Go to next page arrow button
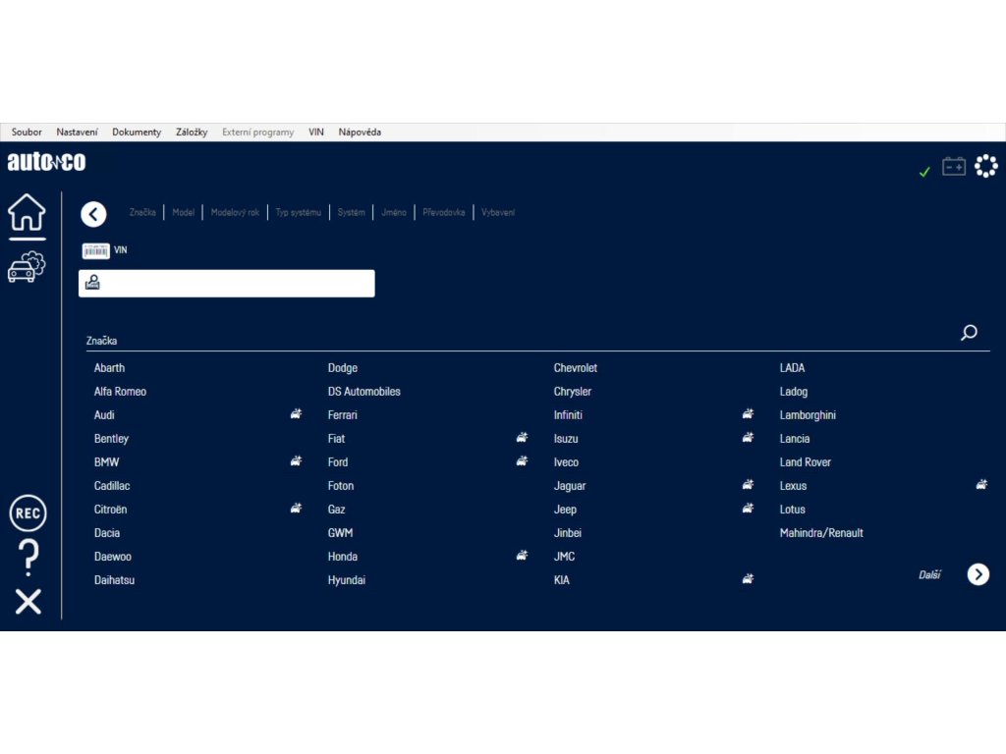 [x=978, y=574]
